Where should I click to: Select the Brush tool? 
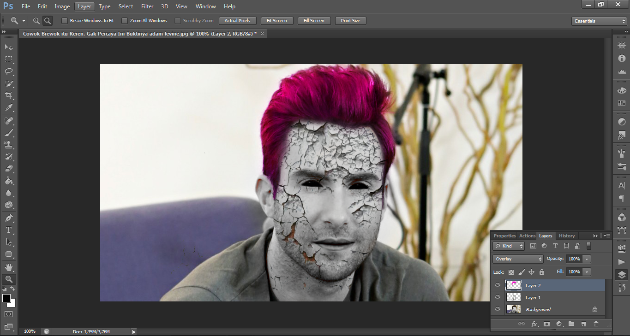pyautogui.click(x=9, y=133)
